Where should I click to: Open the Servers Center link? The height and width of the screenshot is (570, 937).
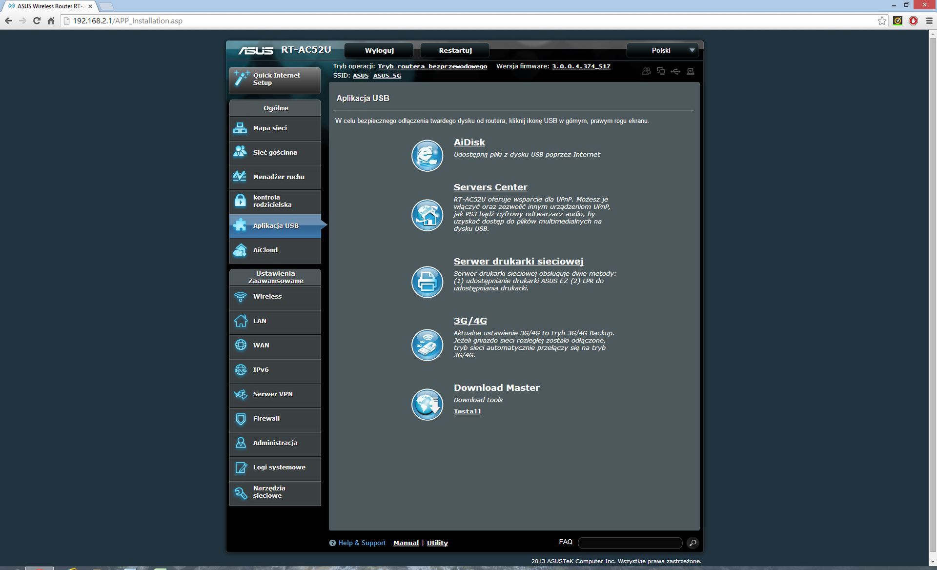490,187
